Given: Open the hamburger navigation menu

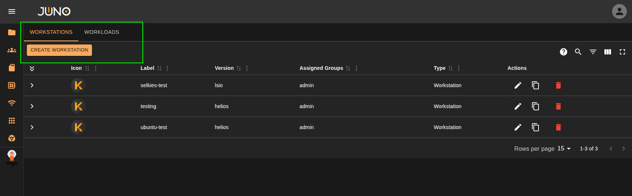Looking at the screenshot, I should [x=12, y=11].
